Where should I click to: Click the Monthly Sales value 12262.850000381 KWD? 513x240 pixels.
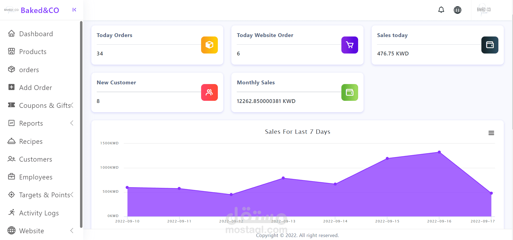(x=266, y=101)
